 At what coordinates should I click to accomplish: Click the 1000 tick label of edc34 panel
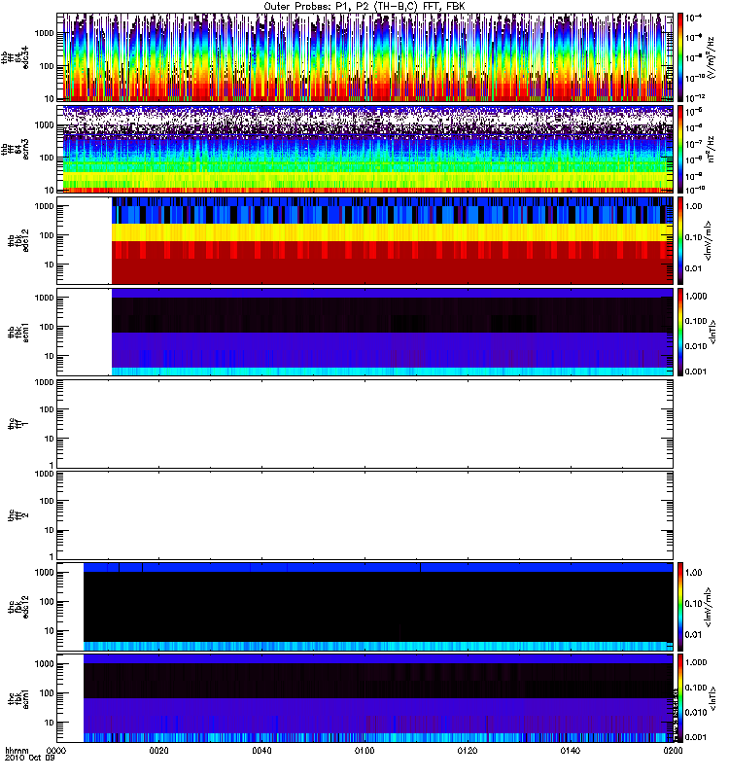pyautogui.click(x=44, y=33)
